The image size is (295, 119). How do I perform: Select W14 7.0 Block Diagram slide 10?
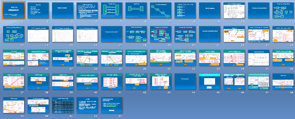(234, 10)
